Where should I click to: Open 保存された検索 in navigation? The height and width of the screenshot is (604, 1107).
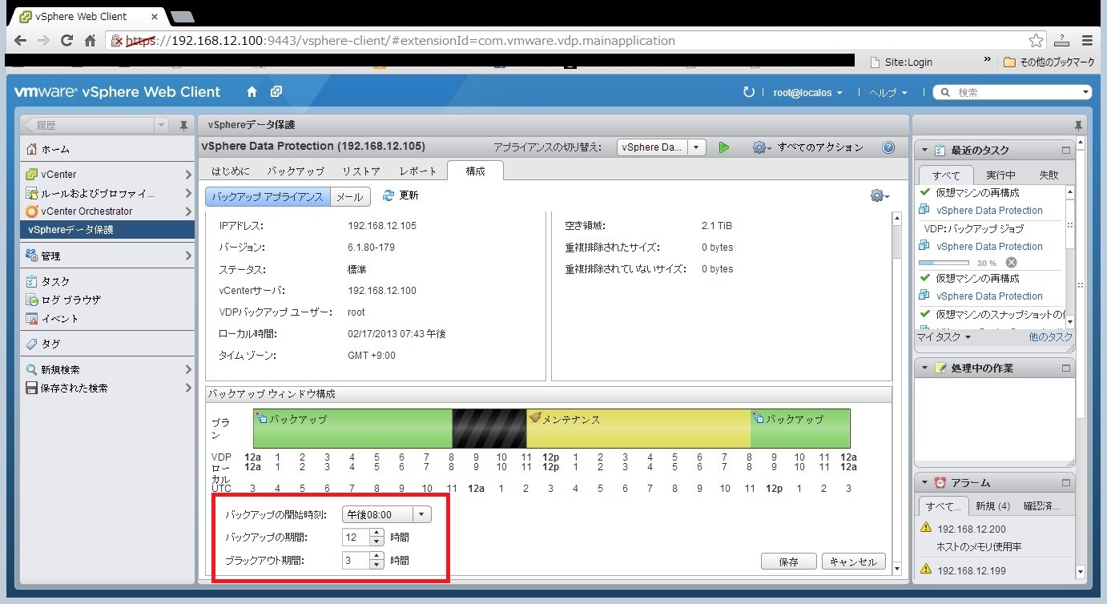tap(107, 388)
